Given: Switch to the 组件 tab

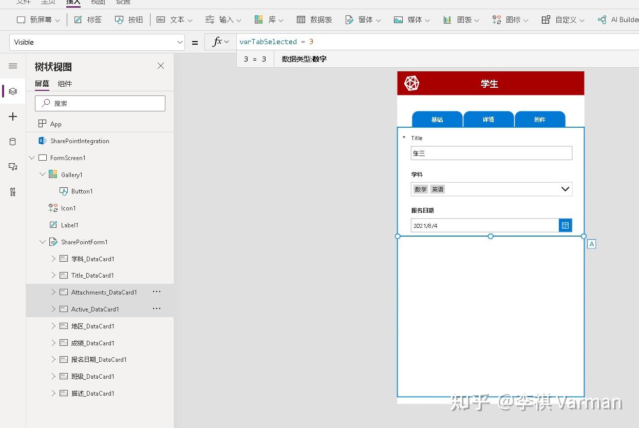Looking at the screenshot, I should [x=65, y=84].
